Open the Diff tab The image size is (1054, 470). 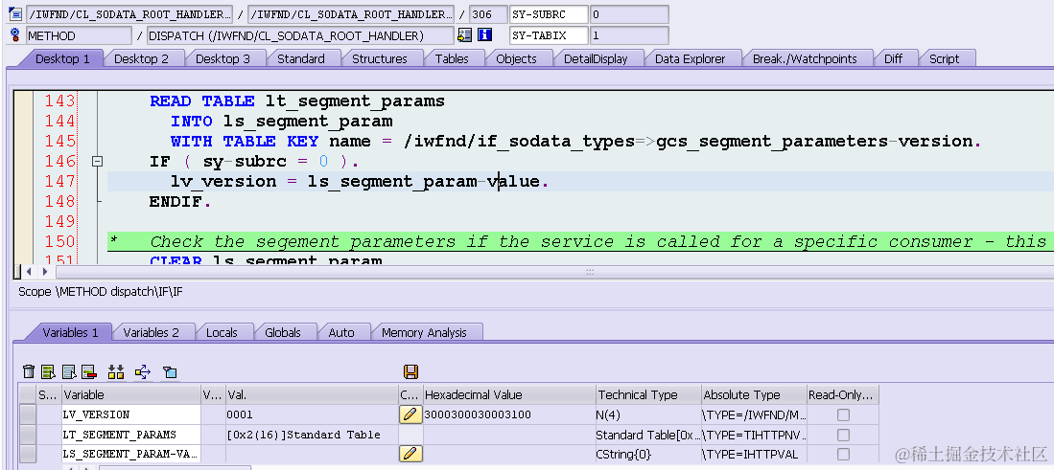click(893, 58)
